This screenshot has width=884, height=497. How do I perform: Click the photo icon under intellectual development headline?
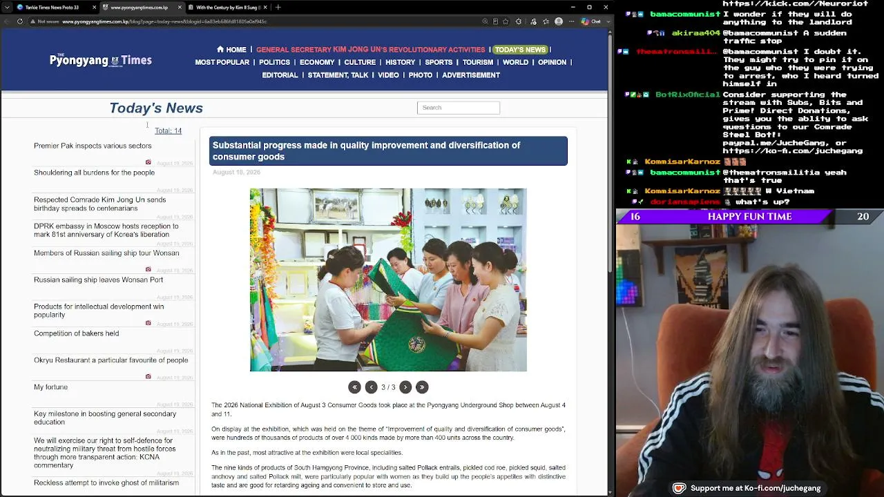148,323
